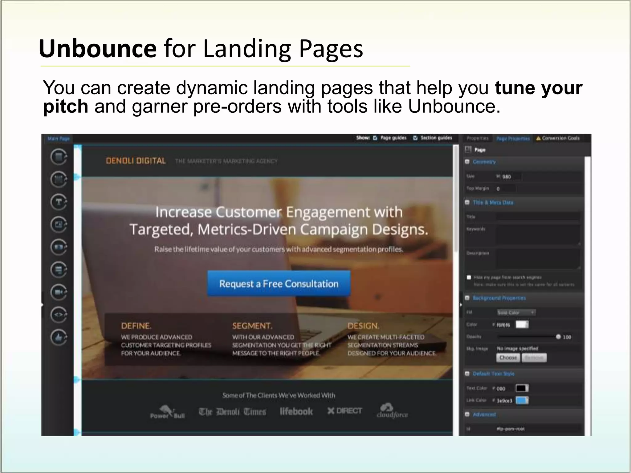Select the Raise the lifetime value subheadline

point(279,249)
